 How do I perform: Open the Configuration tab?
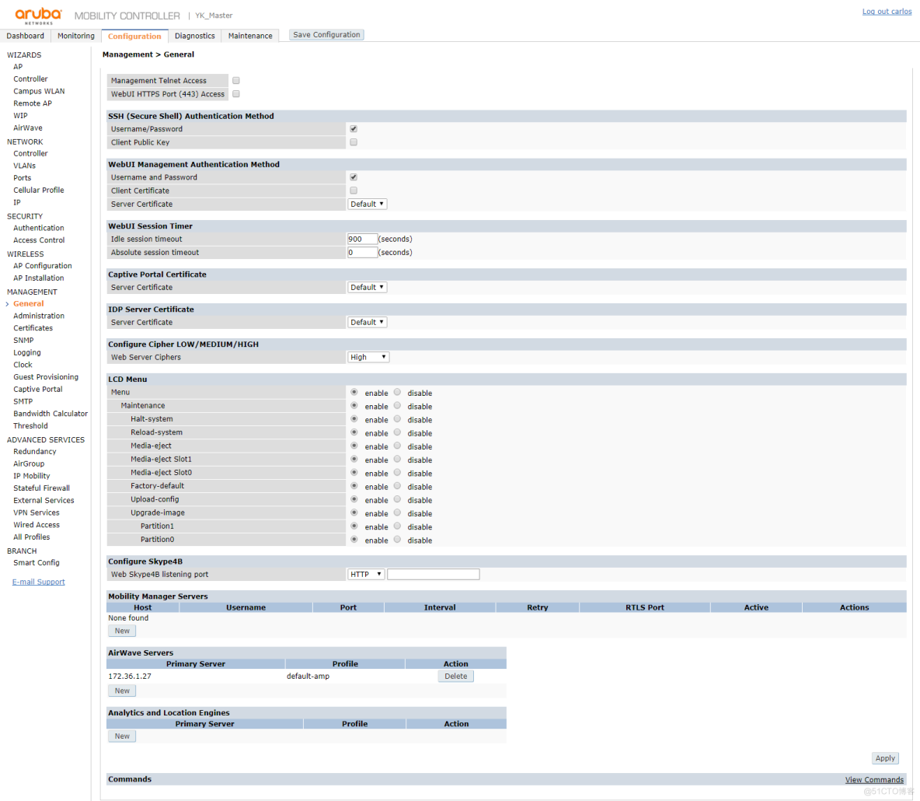click(x=134, y=36)
